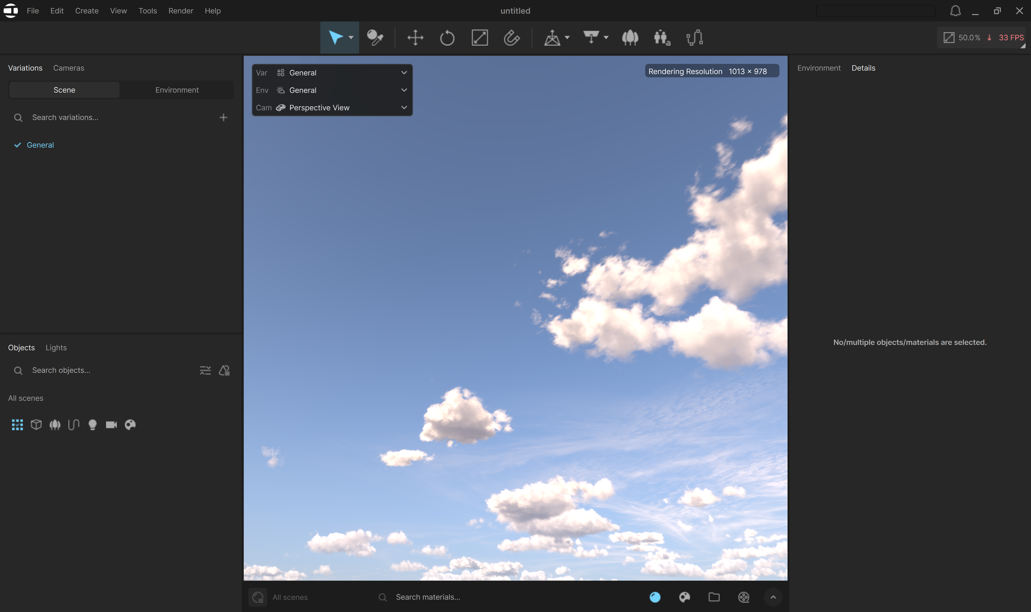Image resolution: width=1031 pixels, height=612 pixels.
Task: Click the application logo icon
Action: (11, 11)
